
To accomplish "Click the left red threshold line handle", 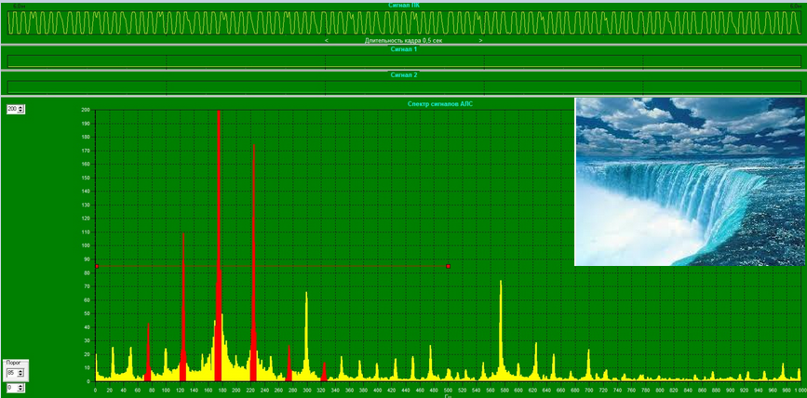I will pos(96,267).
